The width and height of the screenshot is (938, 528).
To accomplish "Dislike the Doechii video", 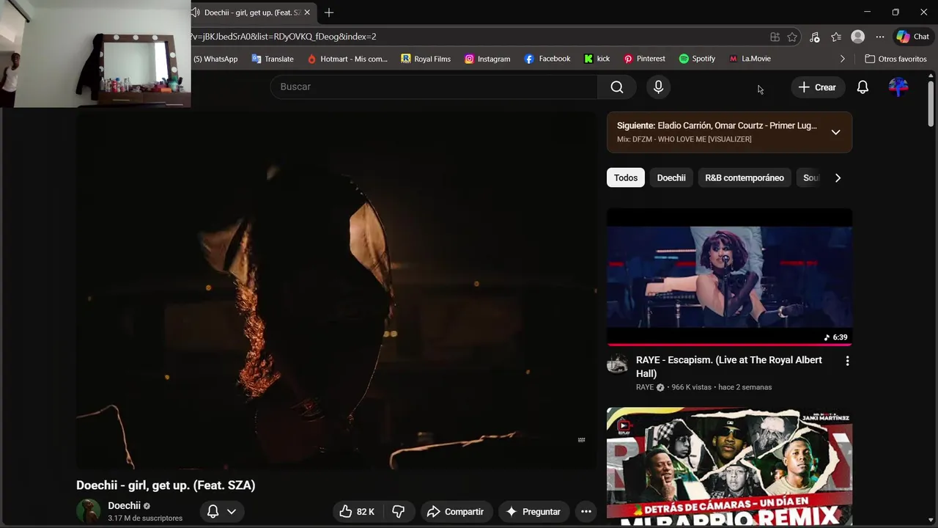I will [399, 512].
